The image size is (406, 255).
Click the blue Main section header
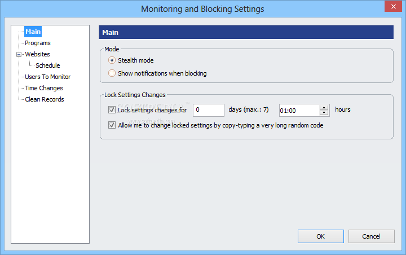click(246, 32)
